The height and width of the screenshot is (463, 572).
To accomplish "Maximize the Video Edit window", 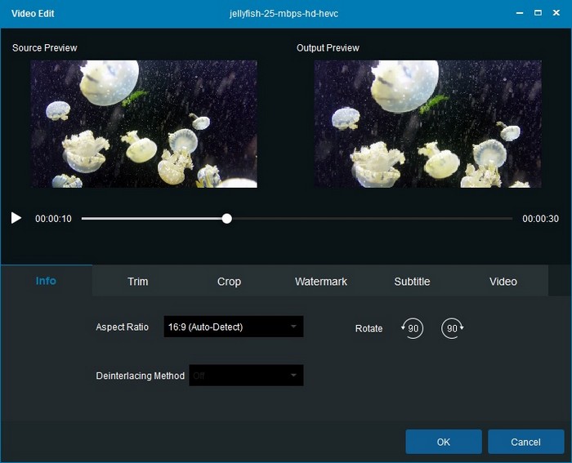I will coord(538,14).
